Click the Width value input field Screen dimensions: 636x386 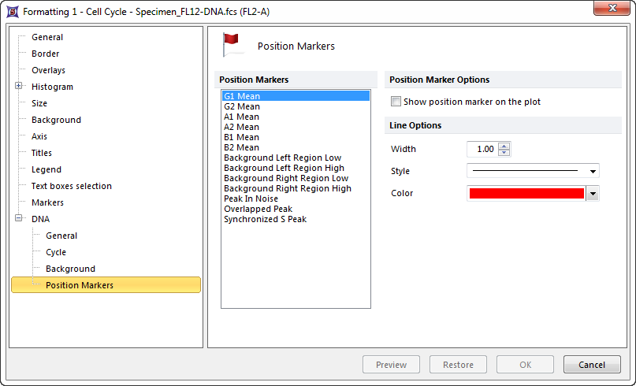pos(482,150)
